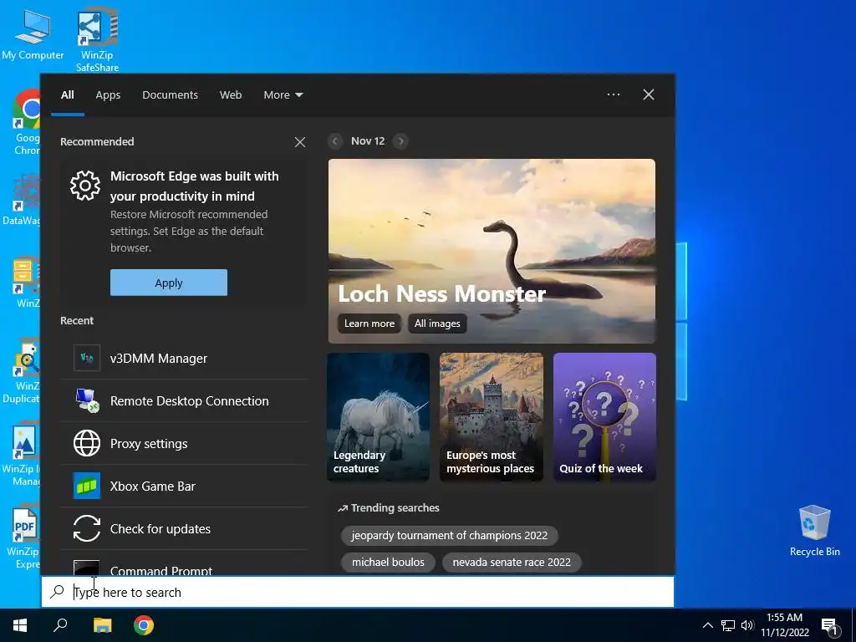Switch to the Web tab
This screenshot has height=642, width=856.
[x=231, y=95]
